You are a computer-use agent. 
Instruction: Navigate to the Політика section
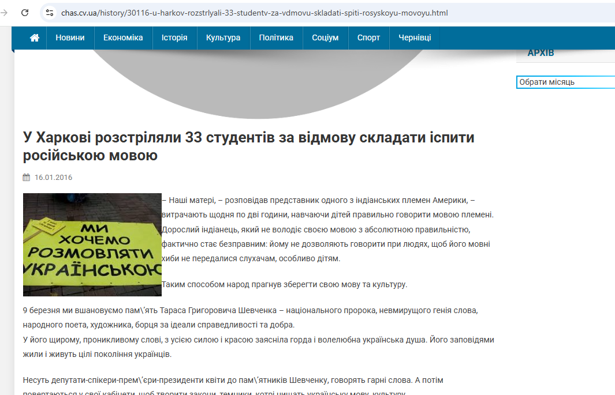276,37
